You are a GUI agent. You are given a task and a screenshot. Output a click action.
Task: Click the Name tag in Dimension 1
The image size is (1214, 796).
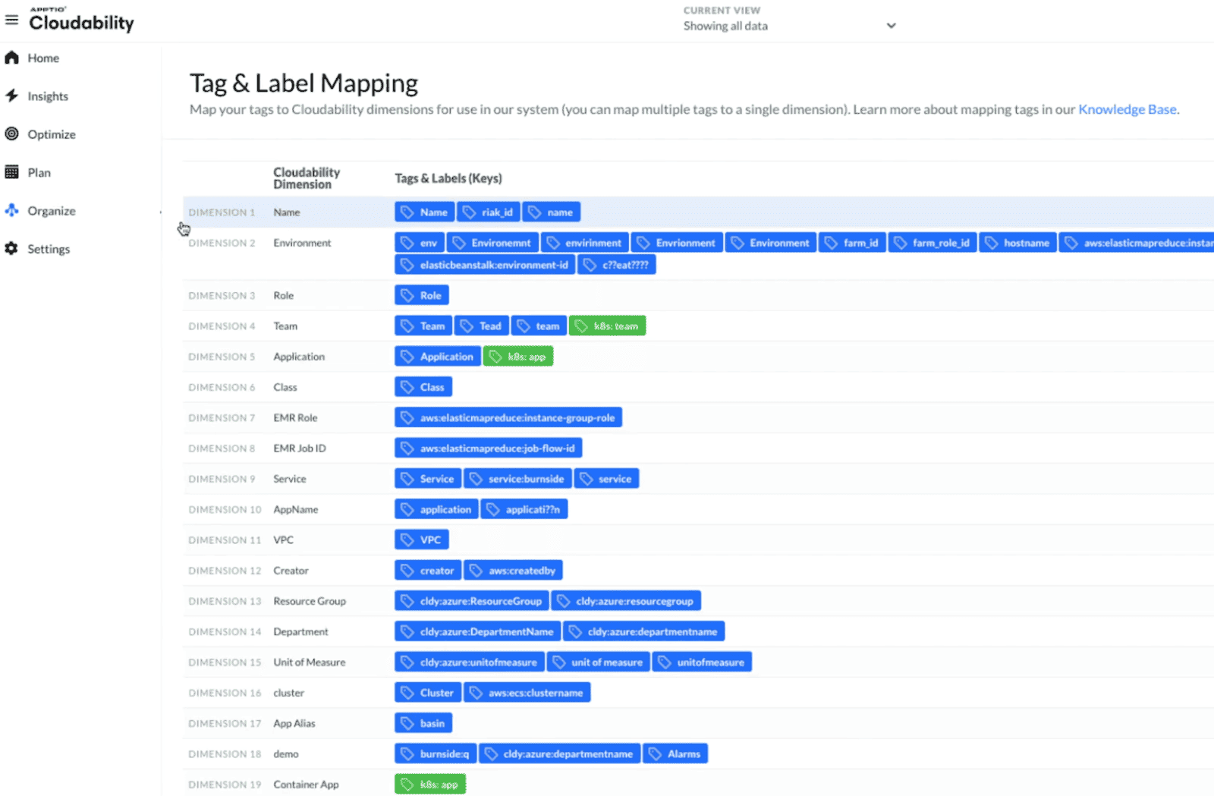pos(424,212)
